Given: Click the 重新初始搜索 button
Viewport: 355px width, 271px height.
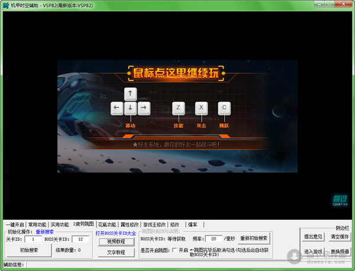Looking at the screenshot, I should (254, 239).
